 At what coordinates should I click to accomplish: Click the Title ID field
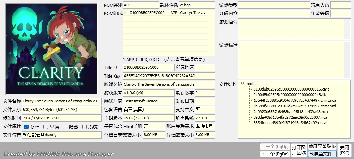click(x=148, y=67)
